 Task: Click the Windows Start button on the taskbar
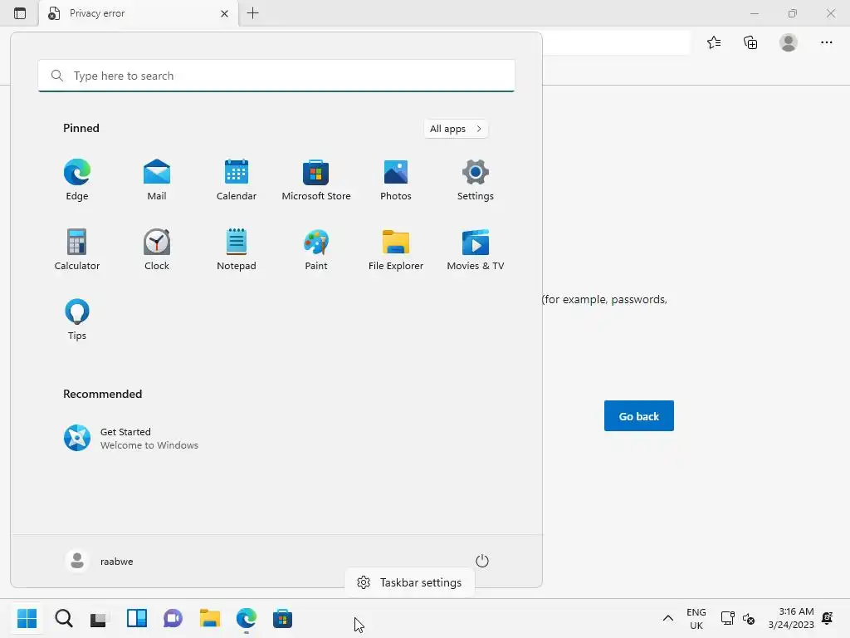click(x=27, y=618)
